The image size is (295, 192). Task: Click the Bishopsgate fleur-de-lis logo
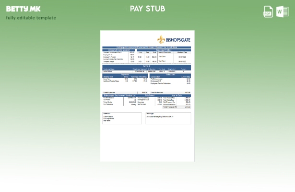point(161,40)
